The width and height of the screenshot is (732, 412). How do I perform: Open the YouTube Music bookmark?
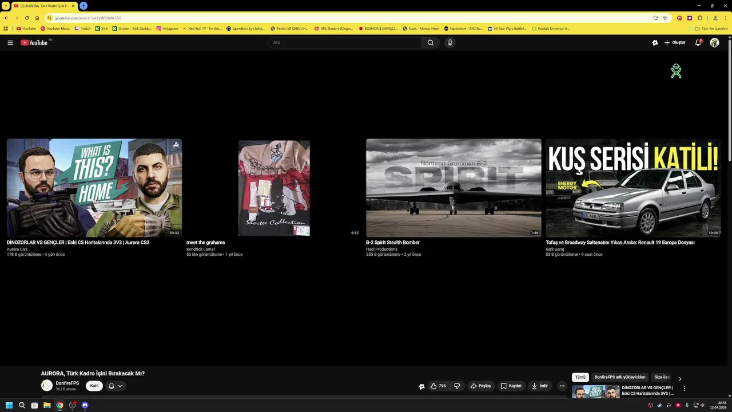[x=55, y=28]
